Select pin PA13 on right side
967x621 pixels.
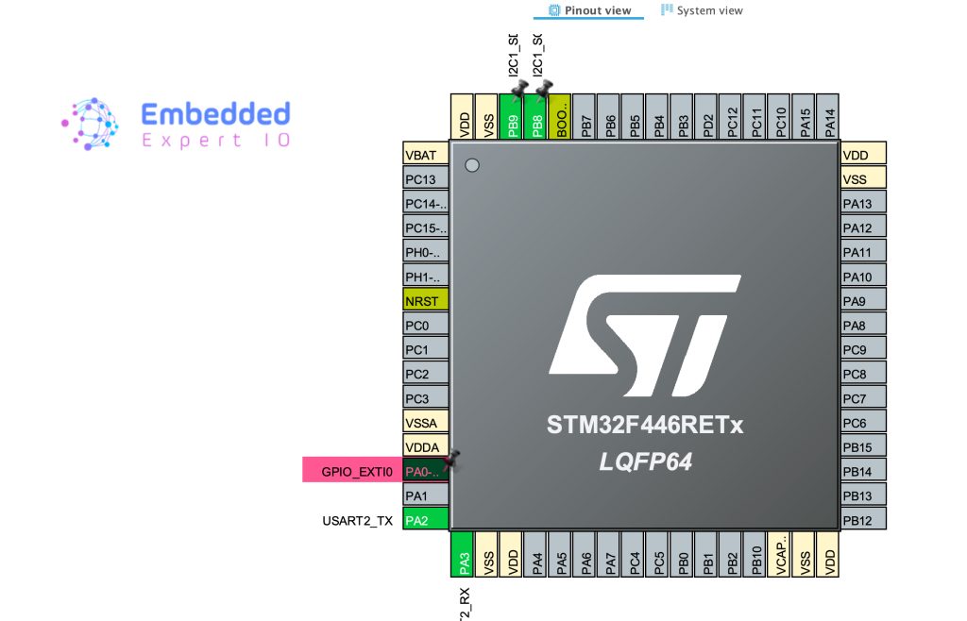(x=863, y=203)
